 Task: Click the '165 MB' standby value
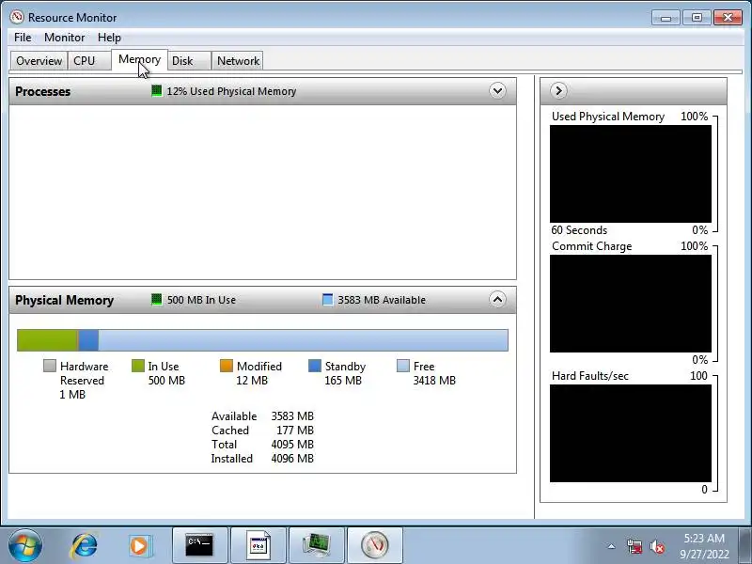pos(343,381)
